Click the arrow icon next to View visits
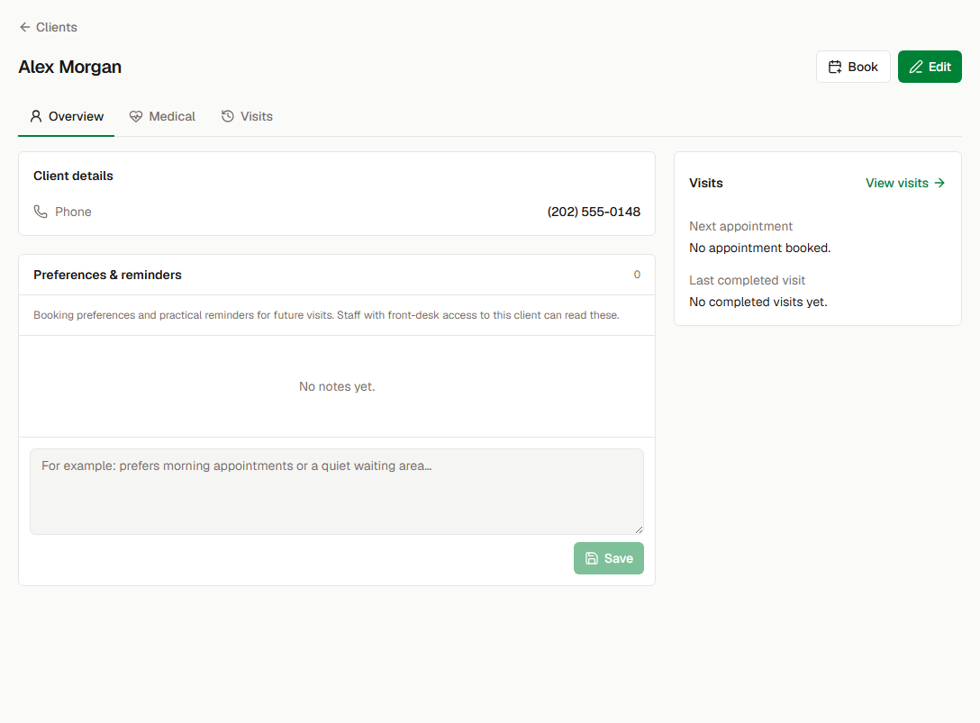This screenshot has height=723, width=980. (x=939, y=183)
